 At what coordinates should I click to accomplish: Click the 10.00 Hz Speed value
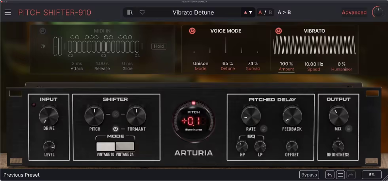click(313, 64)
